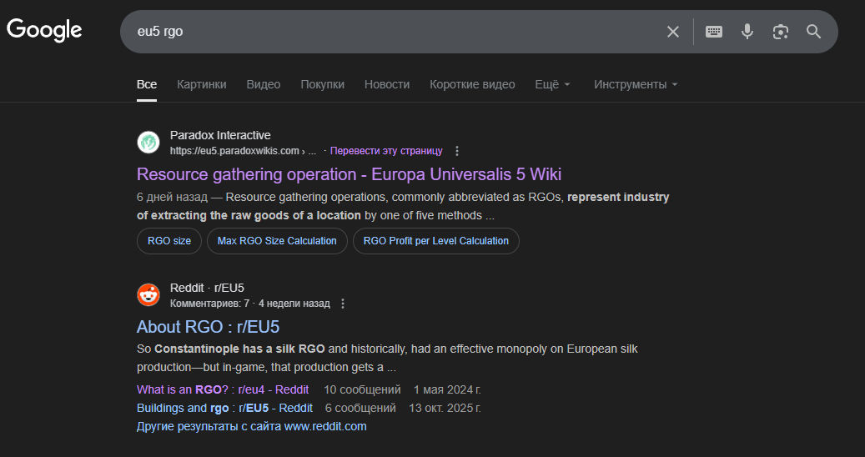The width and height of the screenshot is (865, 457).
Task: Click the "13 окт. 2025 г." date
Action: pos(445,408)
